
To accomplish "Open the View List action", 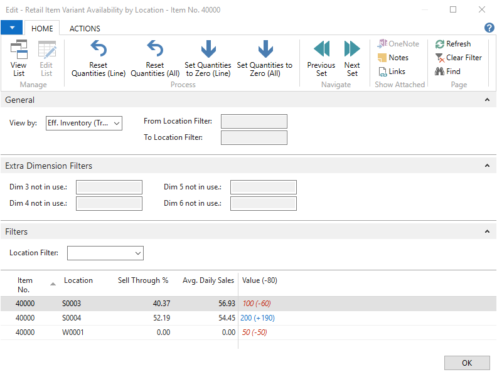I will tap(19, 58).
